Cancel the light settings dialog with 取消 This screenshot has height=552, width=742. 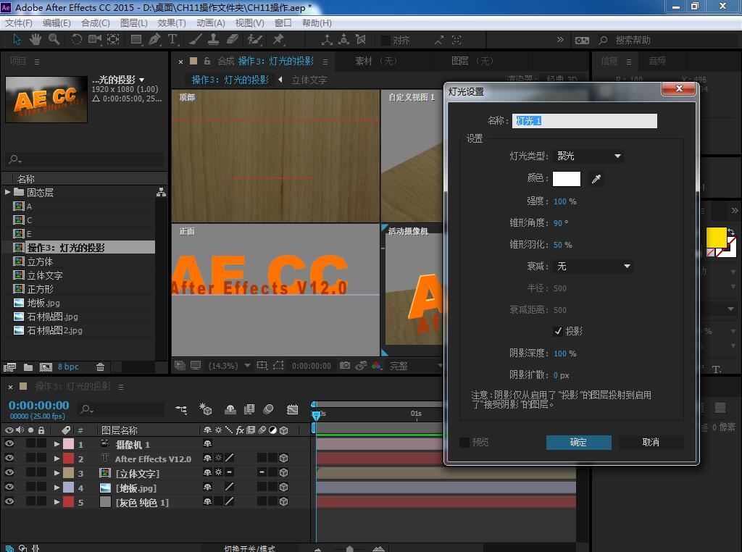(651, 443)
